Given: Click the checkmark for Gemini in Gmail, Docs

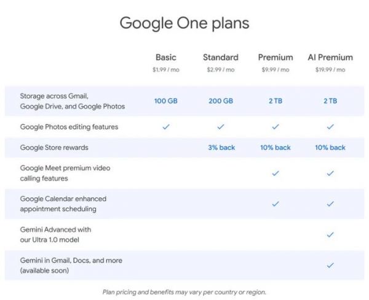Looking at the screenshot, I should coord(330,265).
